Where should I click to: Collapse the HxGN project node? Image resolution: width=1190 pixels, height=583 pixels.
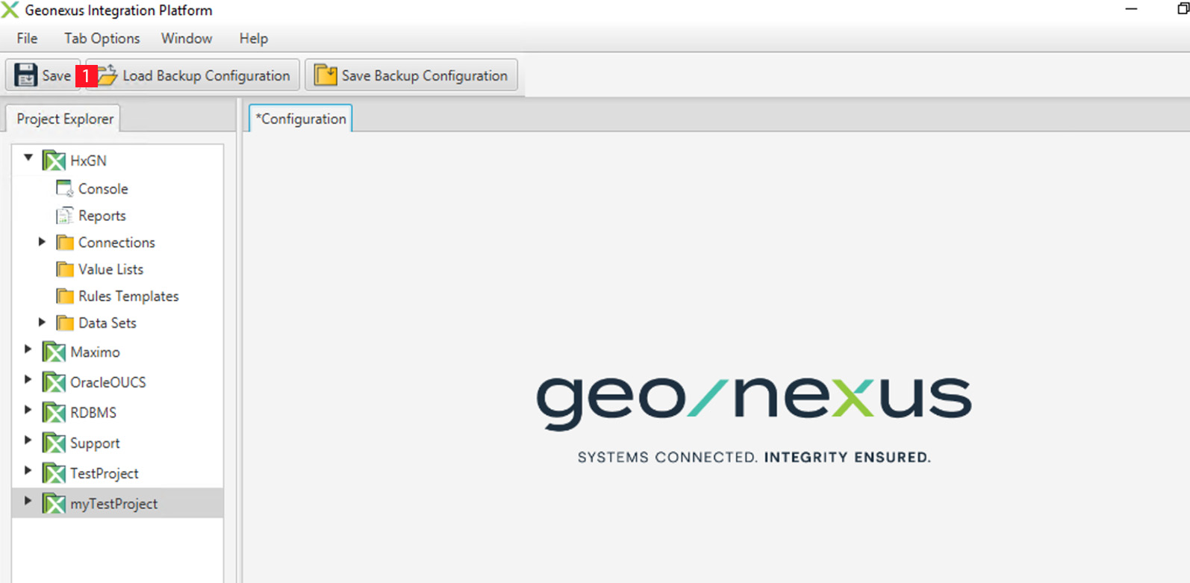[x=28, y=158]
